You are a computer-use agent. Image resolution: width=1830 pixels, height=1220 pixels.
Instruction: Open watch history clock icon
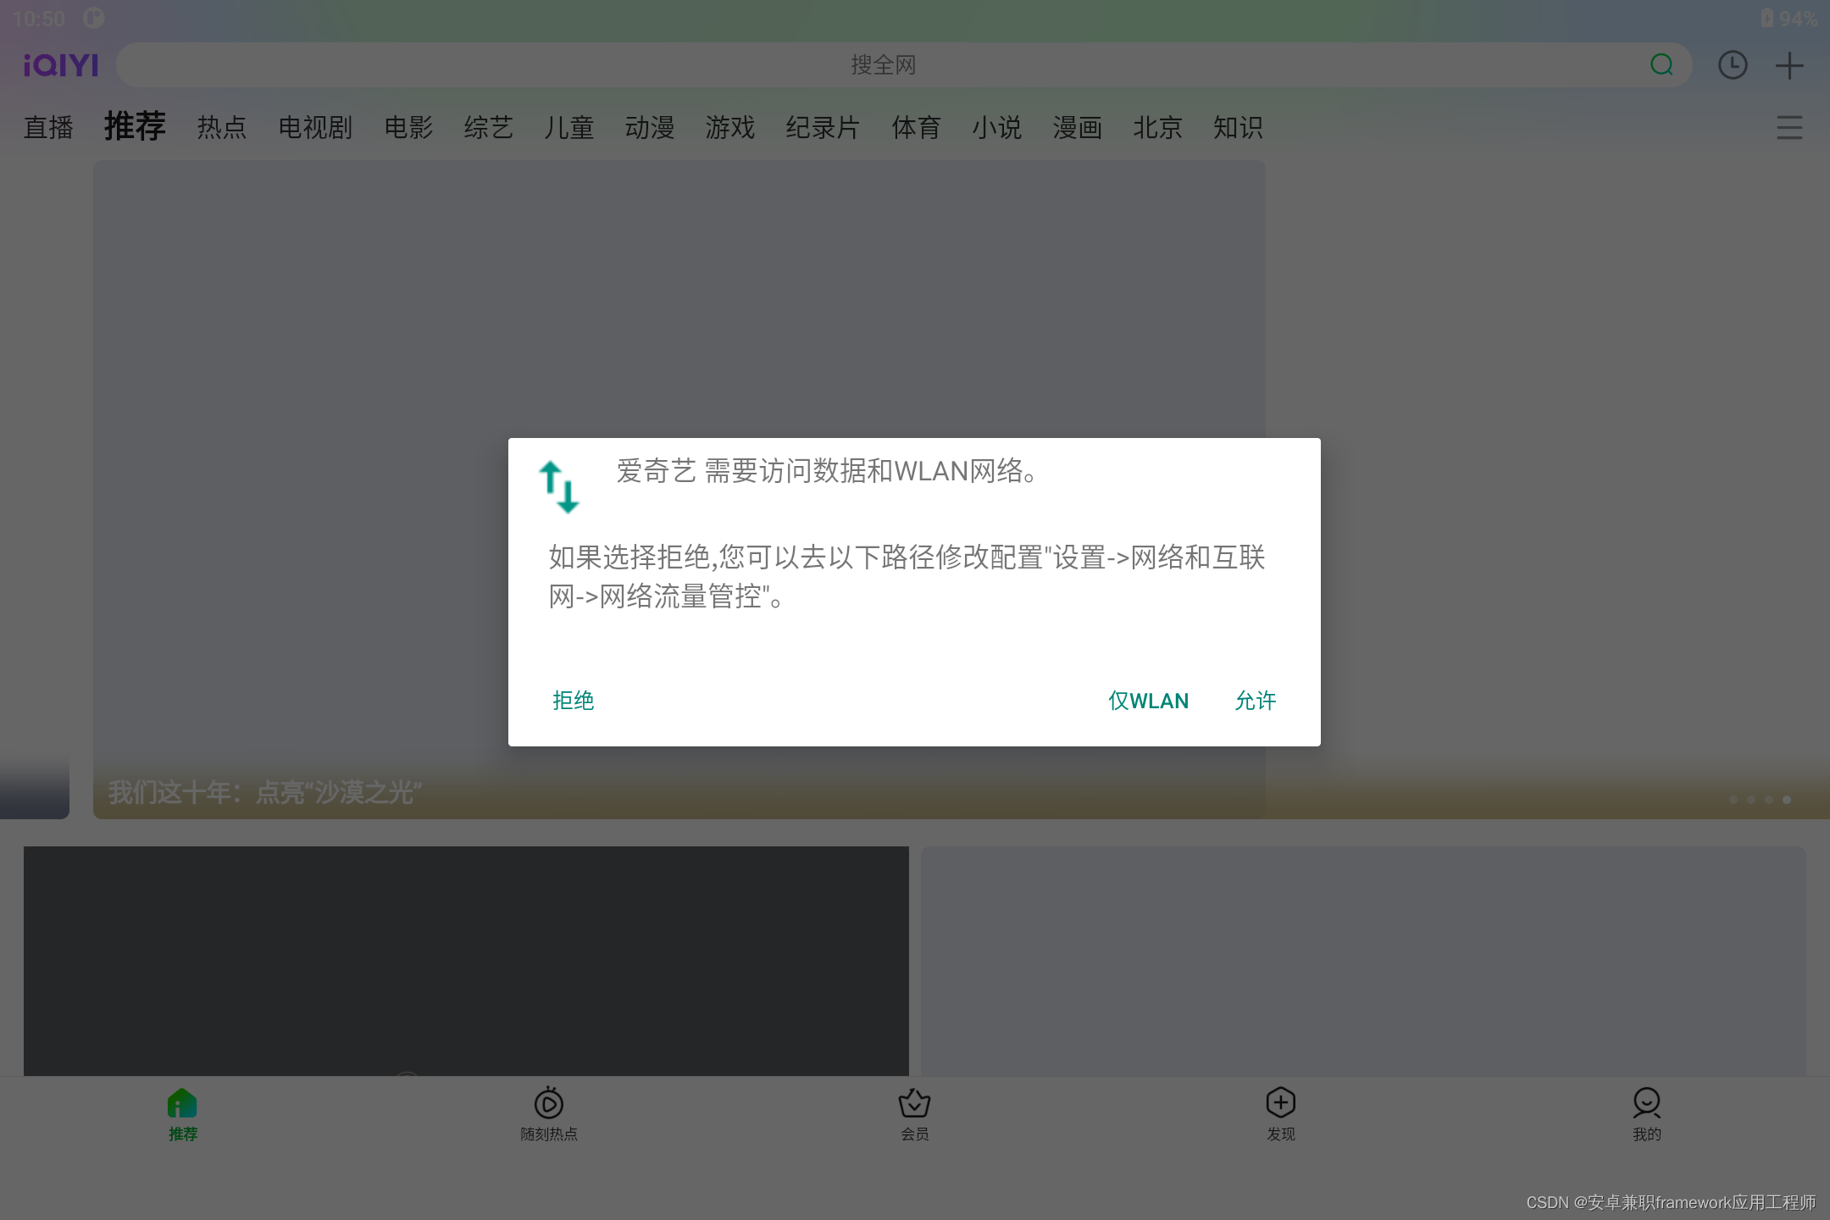(x=1733, y=65)
